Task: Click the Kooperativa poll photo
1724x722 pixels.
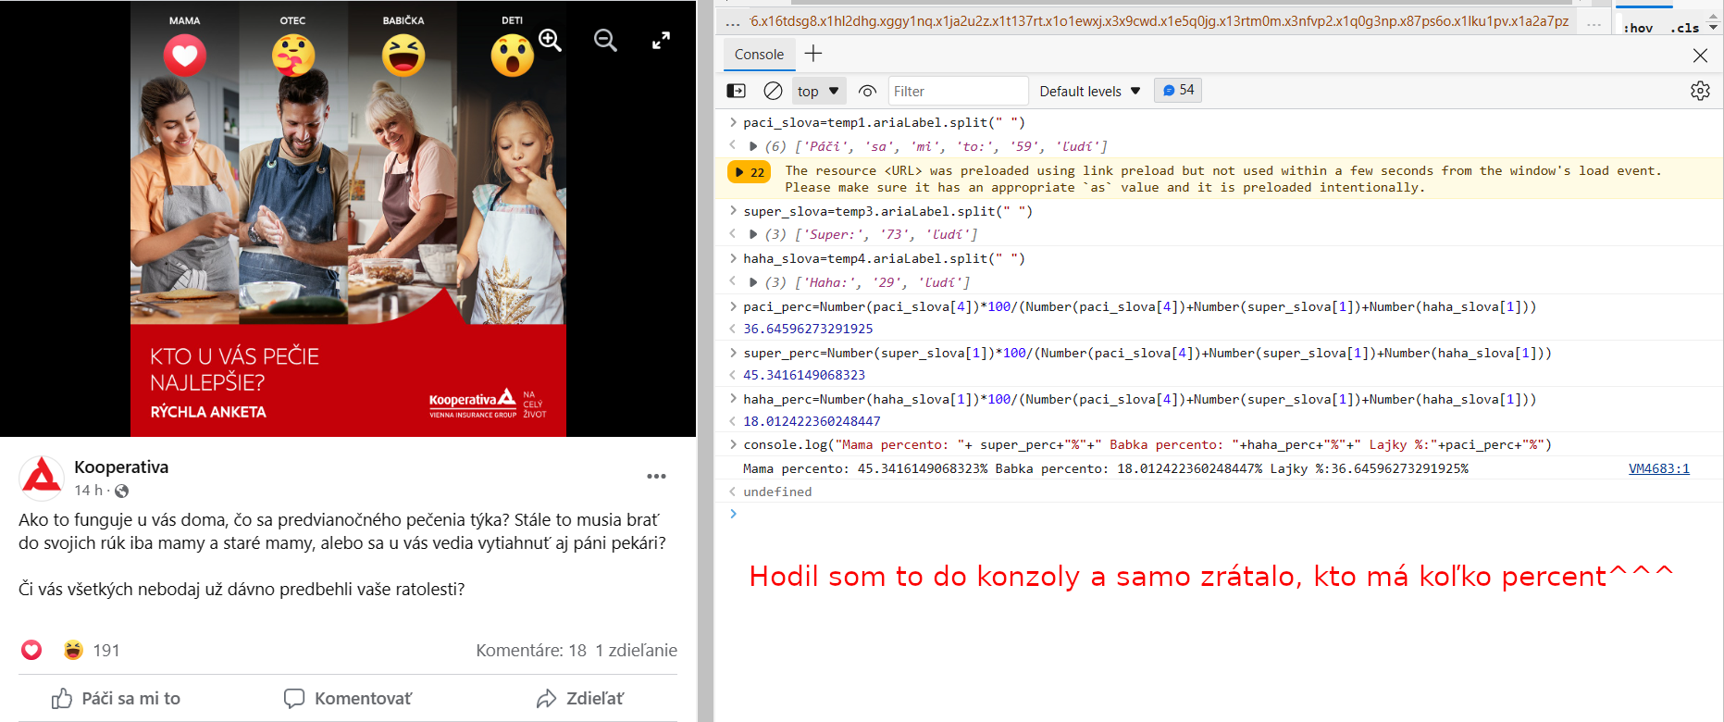Action: [348, 218]
